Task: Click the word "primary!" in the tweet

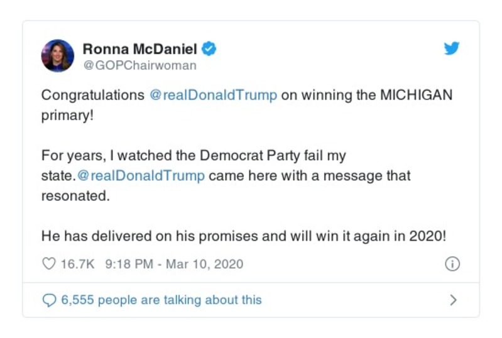Action: tap(67, 116)
